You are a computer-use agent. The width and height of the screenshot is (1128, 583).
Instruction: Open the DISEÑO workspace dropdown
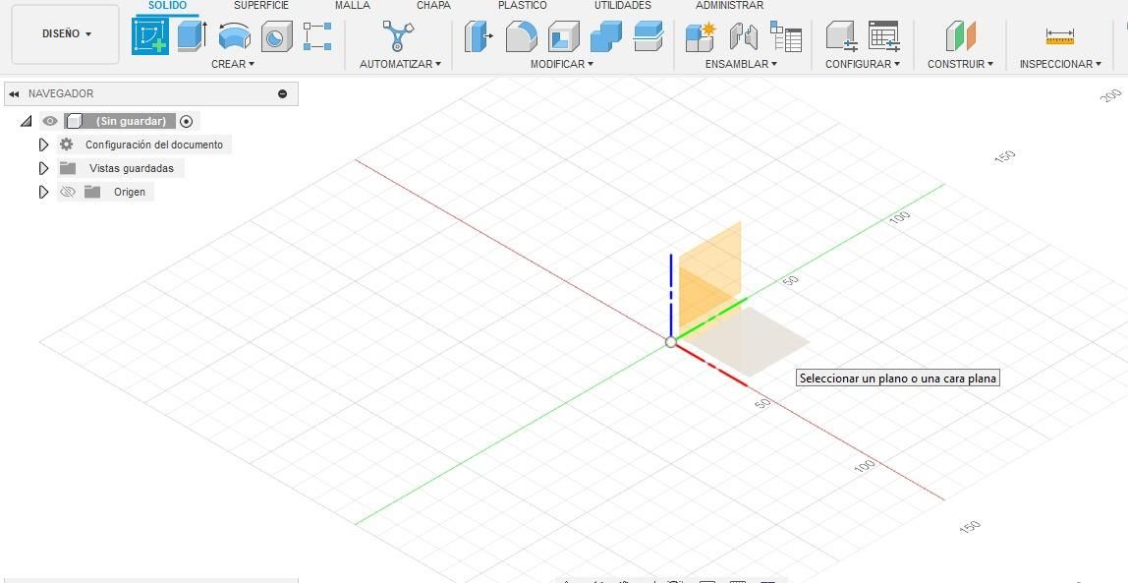click(x=66, y=33)
